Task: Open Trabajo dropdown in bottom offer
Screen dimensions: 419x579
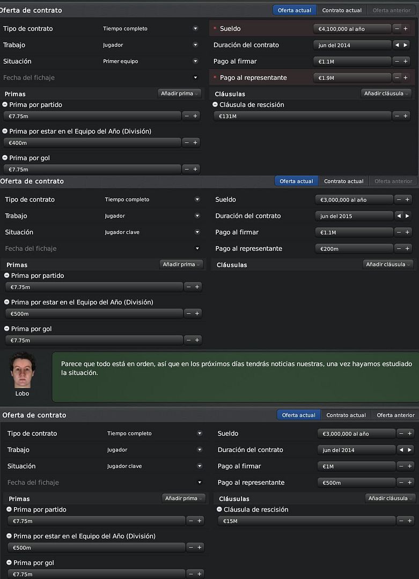Action: [200, 449]
